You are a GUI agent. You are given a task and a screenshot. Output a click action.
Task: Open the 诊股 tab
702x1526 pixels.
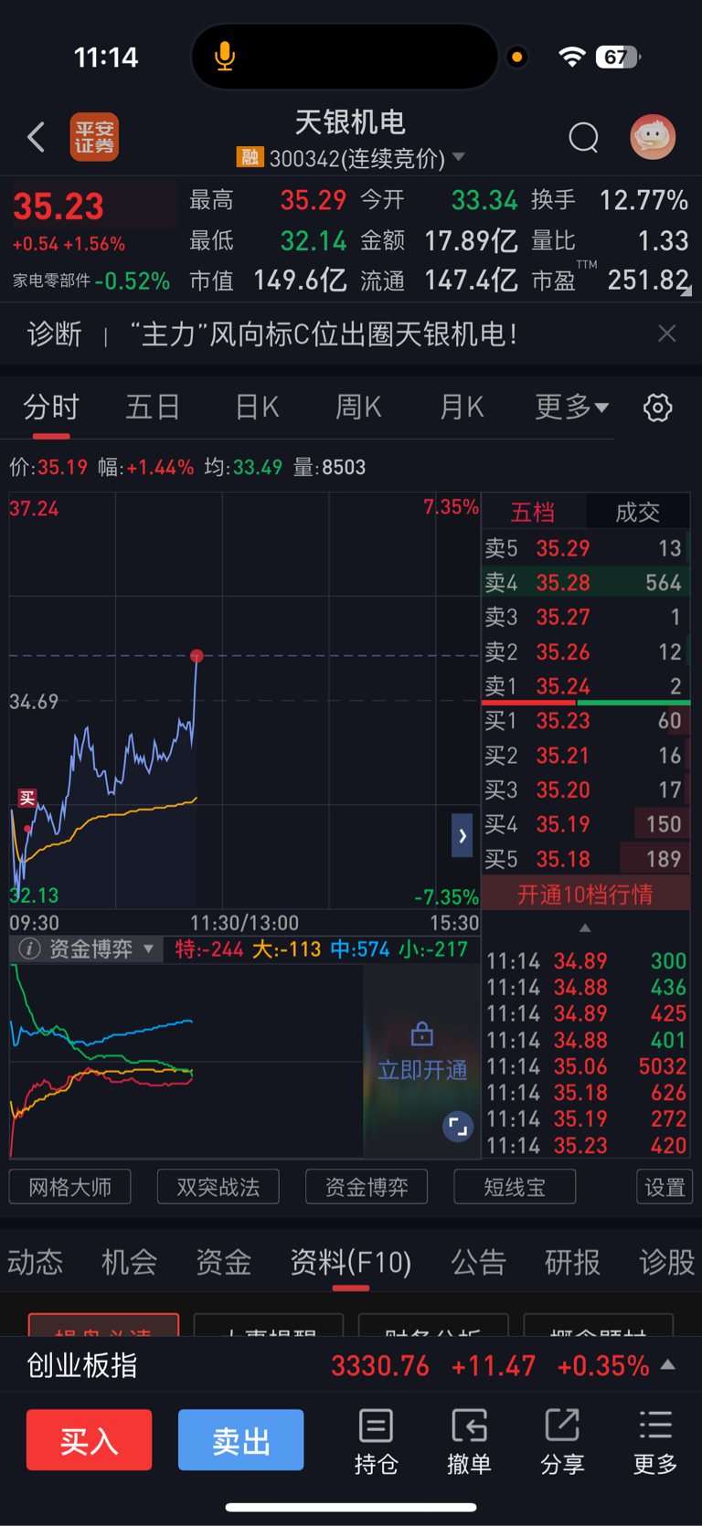[x=666, y=1262]
